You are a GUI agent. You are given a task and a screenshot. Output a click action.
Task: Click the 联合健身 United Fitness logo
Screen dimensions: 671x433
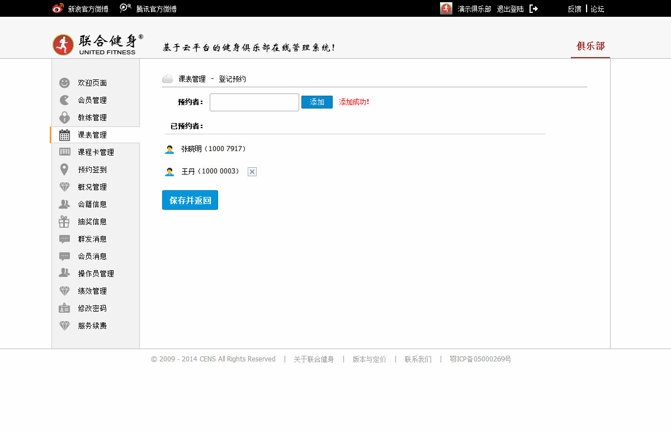coord(98,45)
